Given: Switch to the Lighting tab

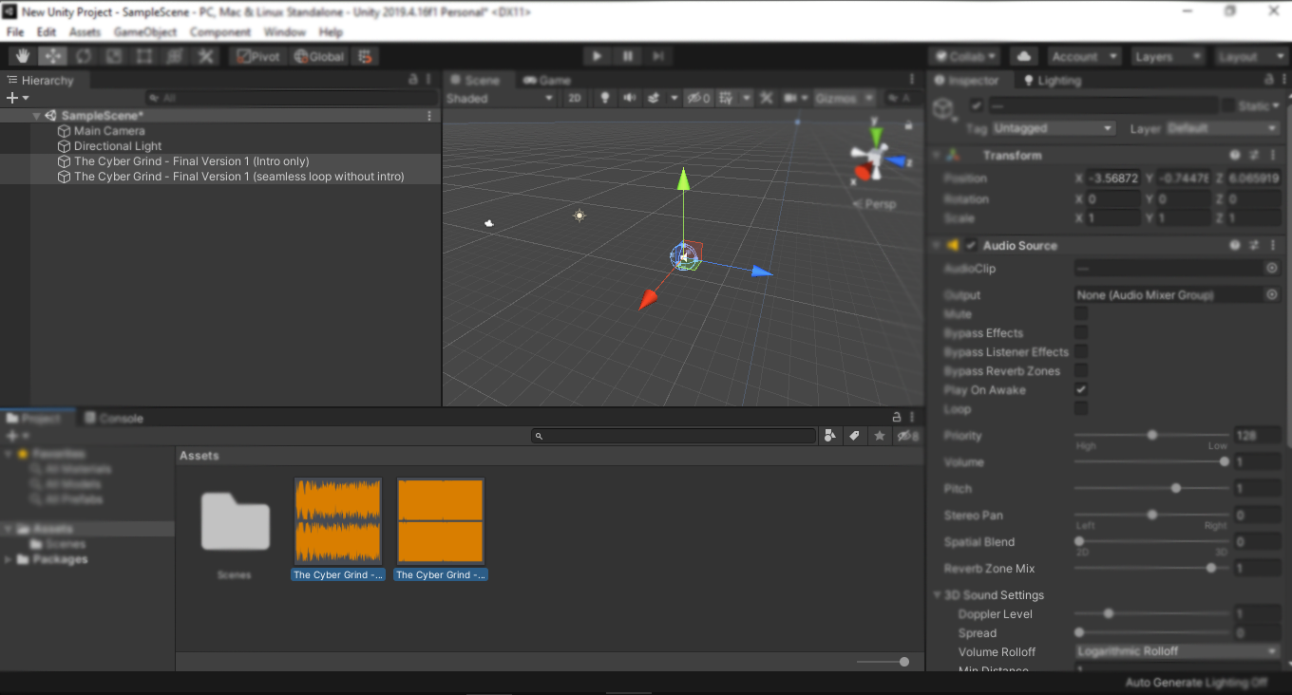Looking at the screenshot, I should point(1052,80).
